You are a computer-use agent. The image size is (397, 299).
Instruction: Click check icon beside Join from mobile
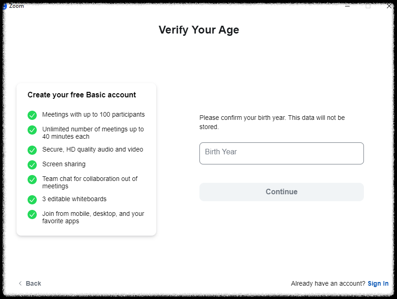point(32,214)
